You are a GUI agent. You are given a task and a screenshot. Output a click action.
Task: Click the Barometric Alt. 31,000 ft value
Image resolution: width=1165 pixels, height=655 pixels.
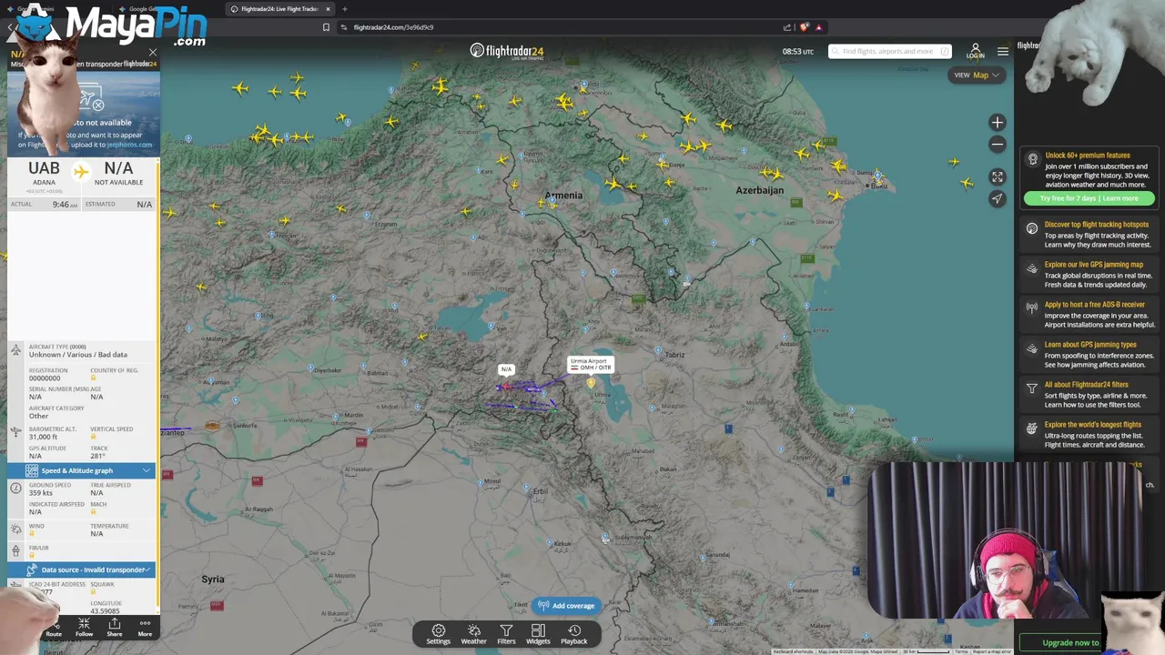[x=43, y=437]
